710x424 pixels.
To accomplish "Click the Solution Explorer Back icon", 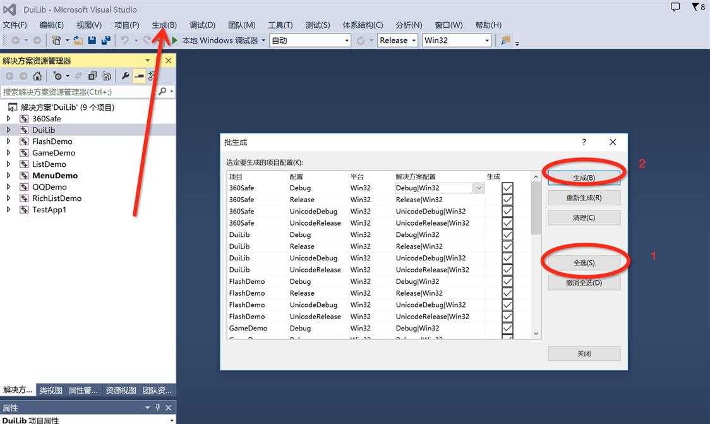I will click(x=9, y=76).
